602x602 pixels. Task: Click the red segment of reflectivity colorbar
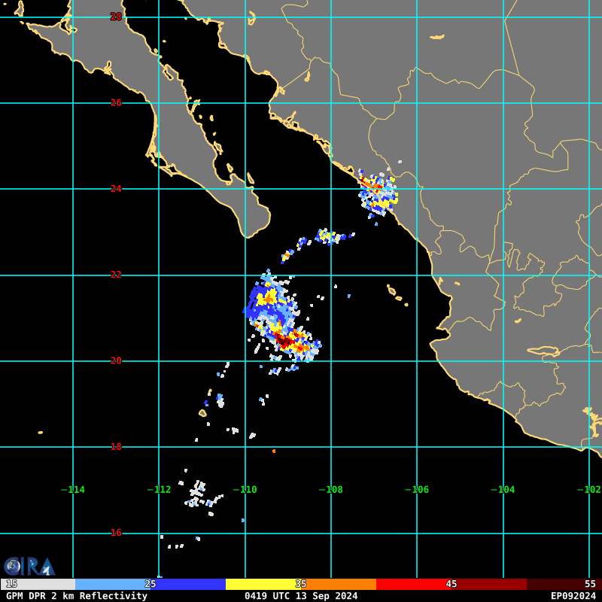coord(414,584)
